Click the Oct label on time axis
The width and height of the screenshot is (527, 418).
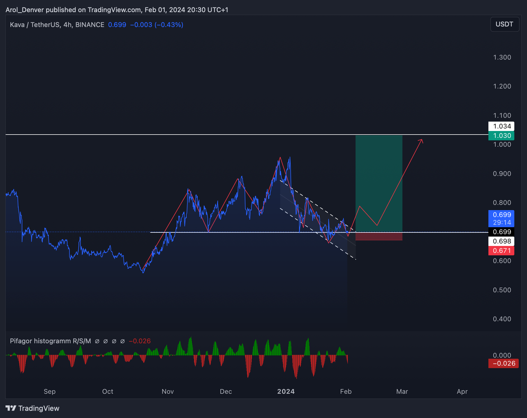(108, 392)
